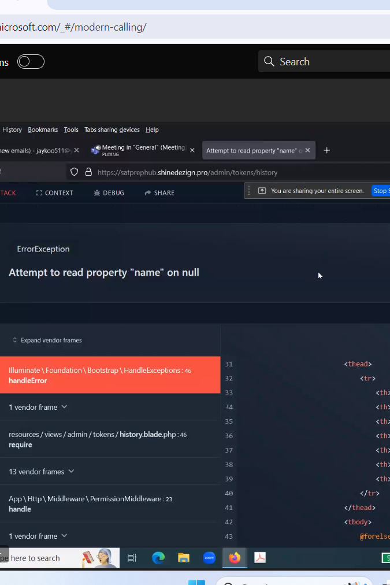The width and height of the screenshot is (390, 585).
Task: Open the CONTEXT section link
Action: (x=54, y=193)
